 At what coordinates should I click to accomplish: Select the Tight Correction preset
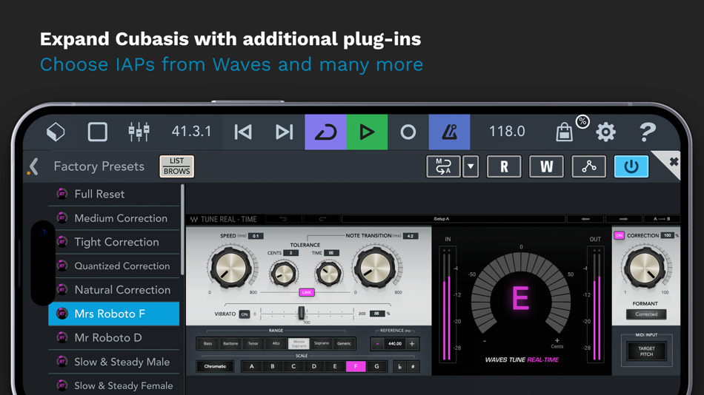[113, 242]
